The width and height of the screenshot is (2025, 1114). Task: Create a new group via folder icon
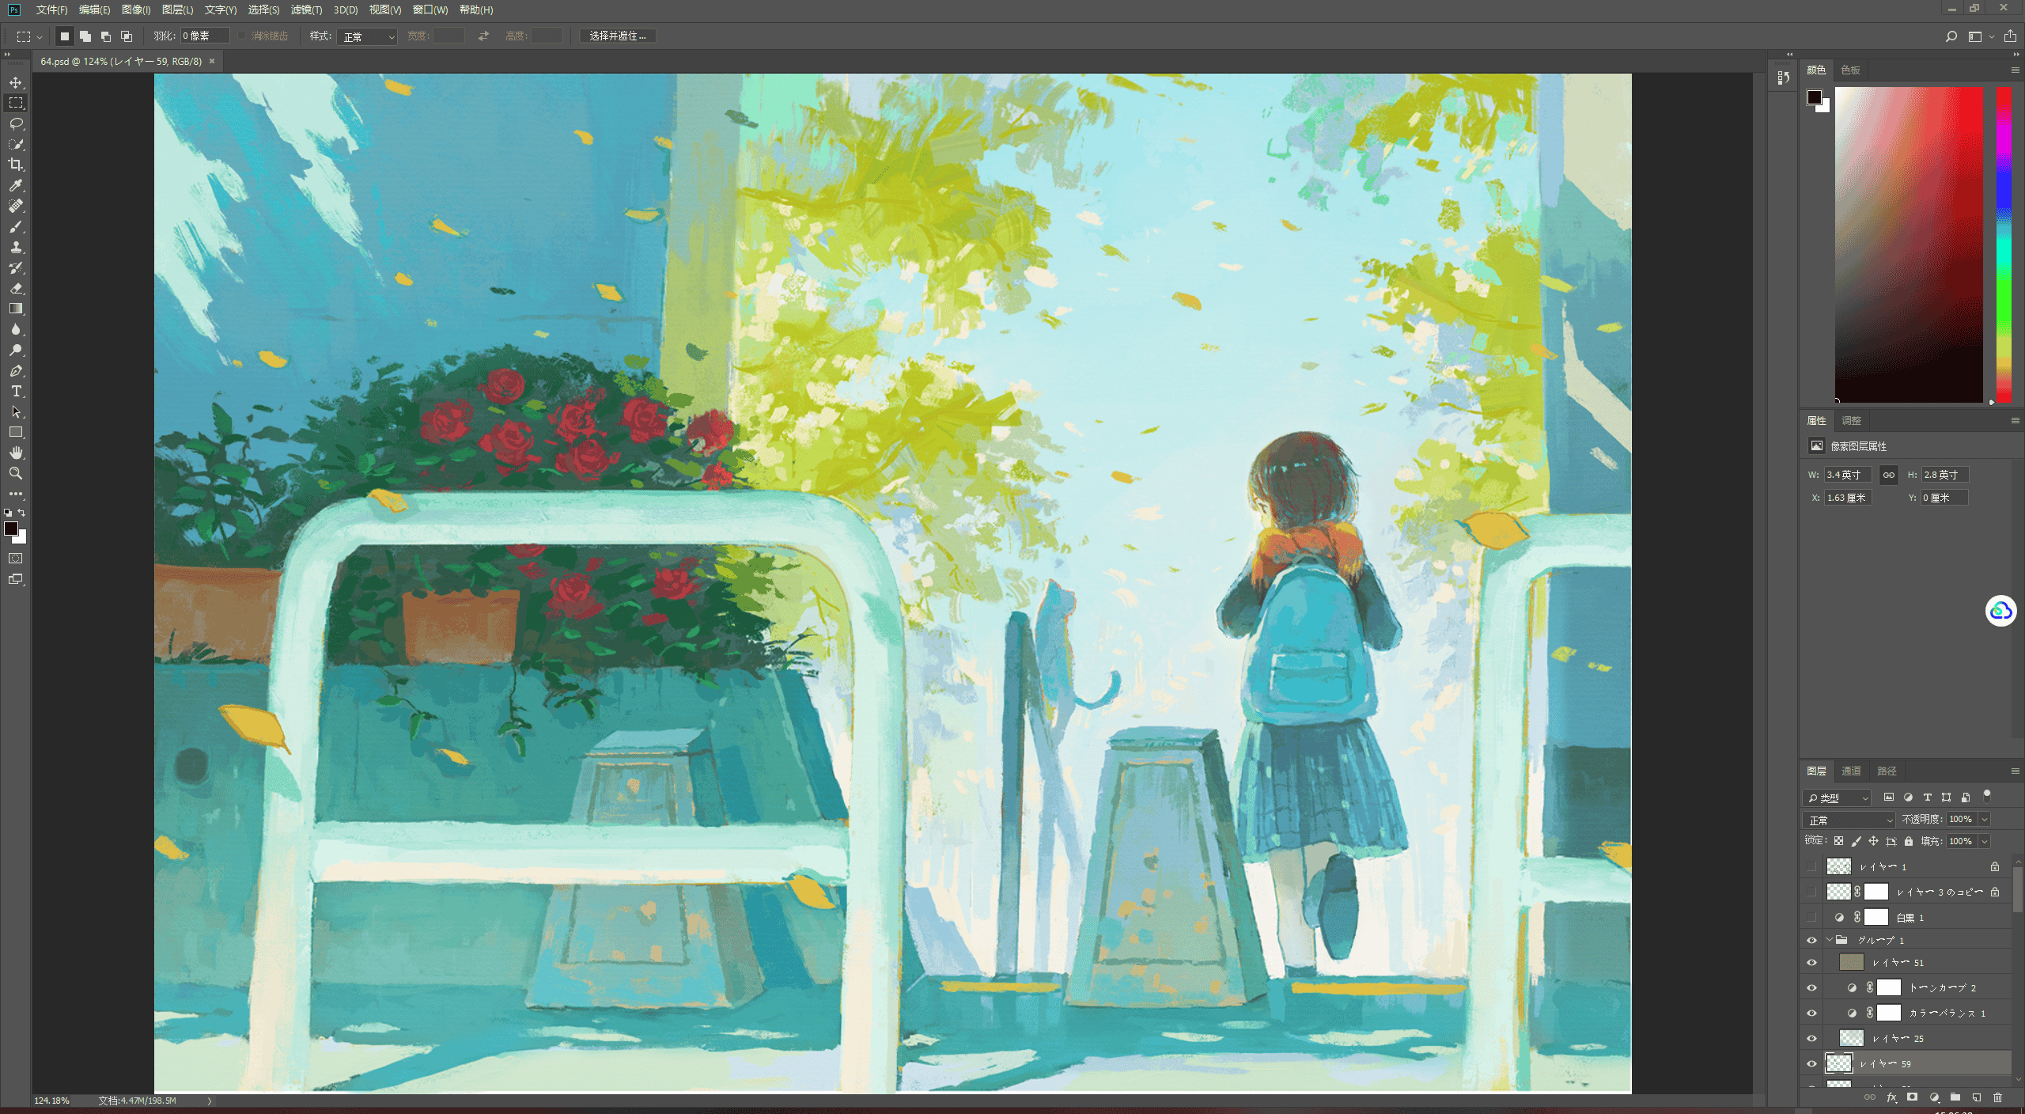[x=1955, y=1097]
